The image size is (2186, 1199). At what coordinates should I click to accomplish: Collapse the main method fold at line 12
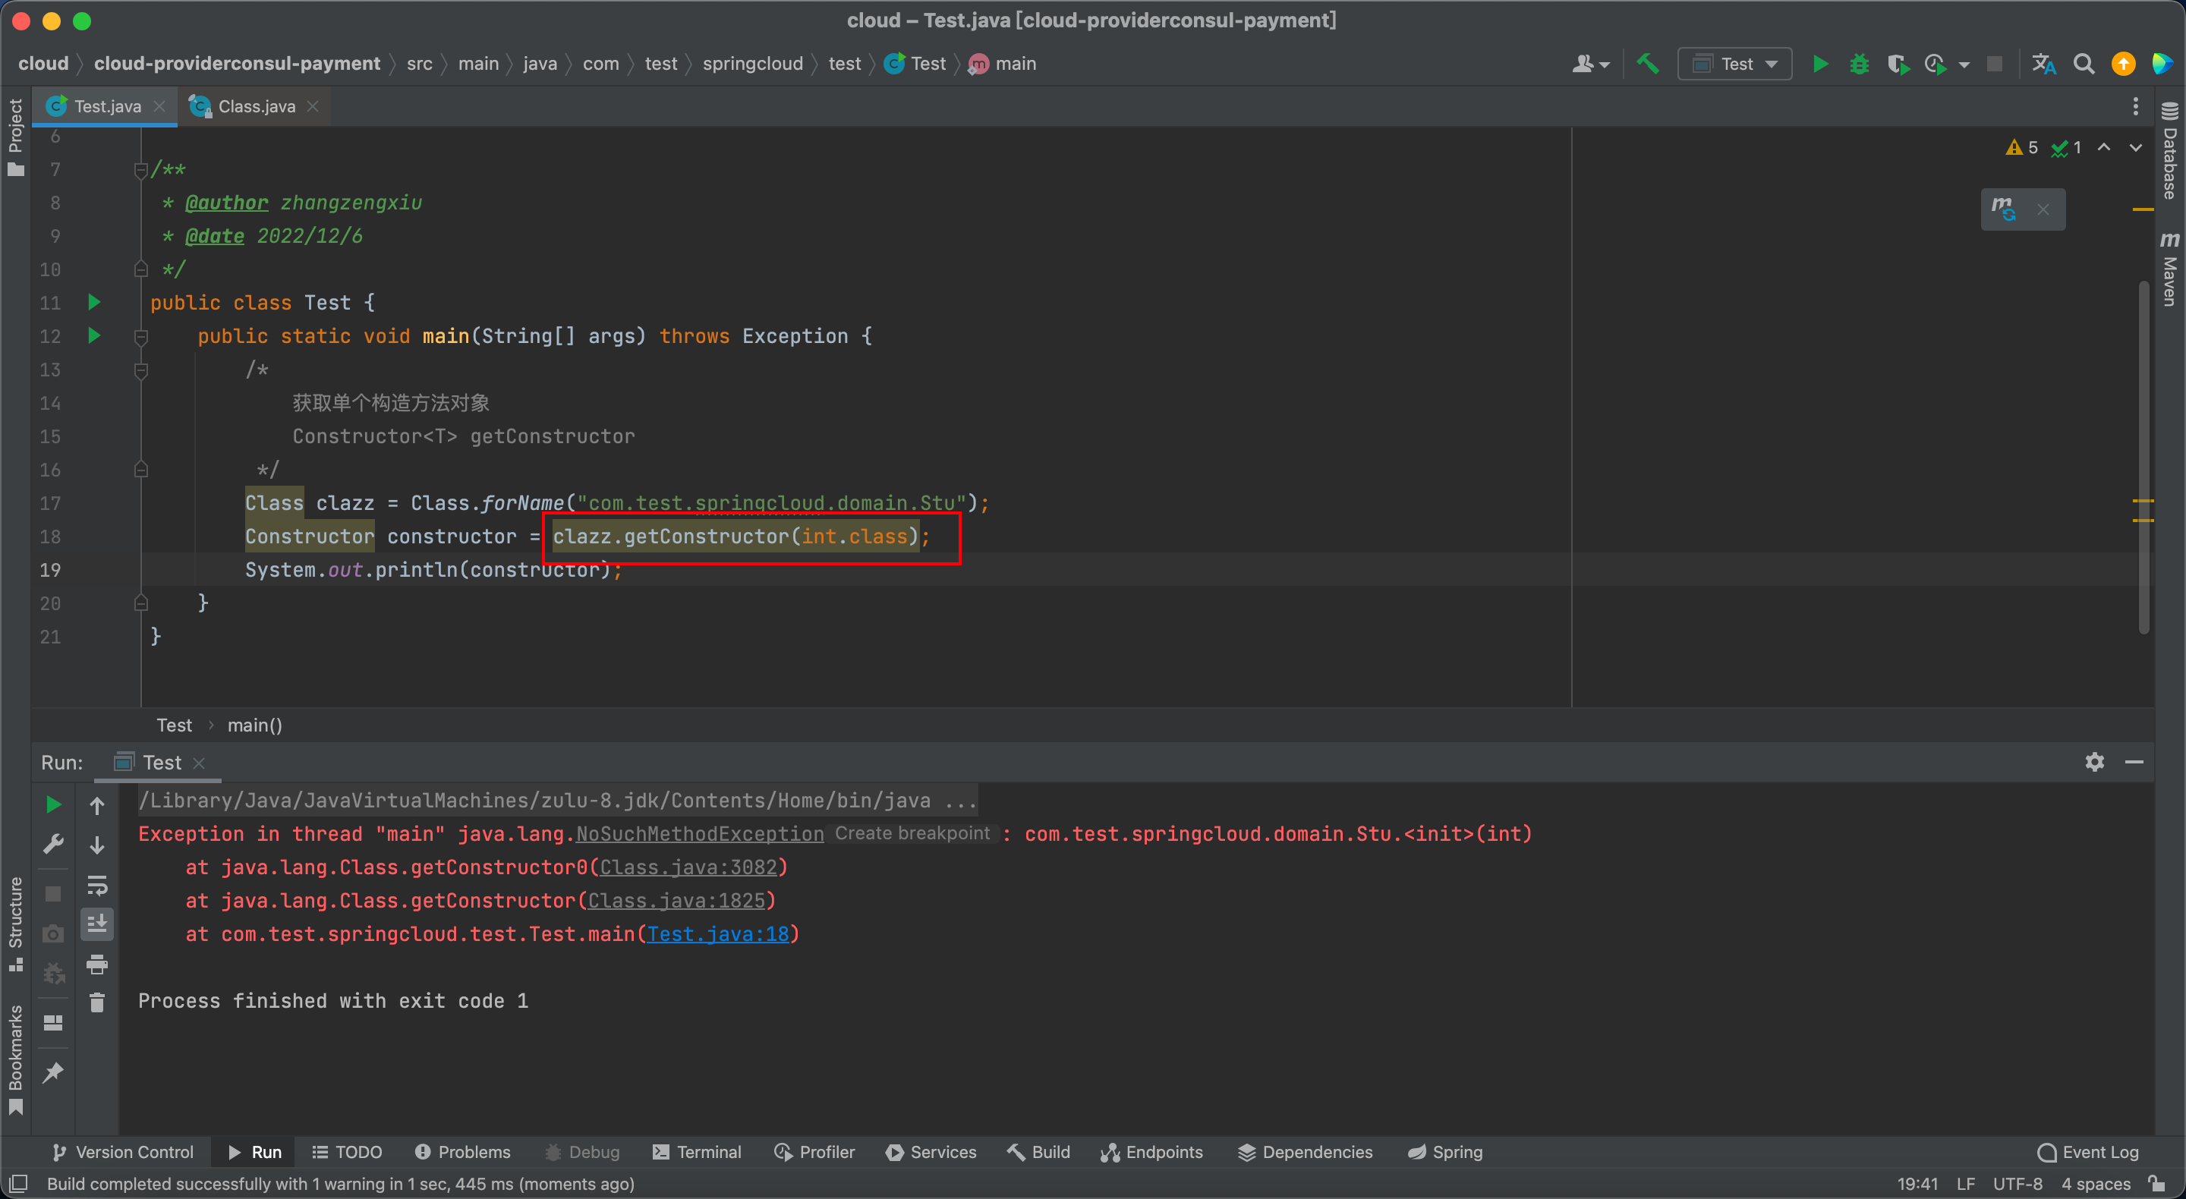coord(141,337)
